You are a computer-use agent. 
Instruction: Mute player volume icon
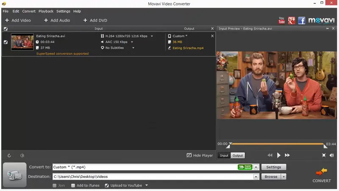click(x=331, y=155)
